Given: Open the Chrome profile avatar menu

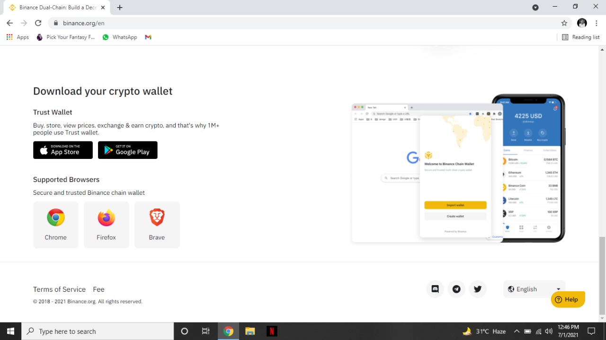Looking at the screenshot, I should coord(582,23).
